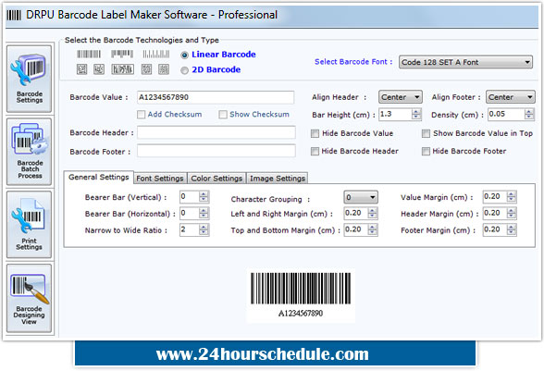The image size is (544, 371).
Task: Adjust Density stepper arrows
Action: pyautogui.click(x=529, y=114)
